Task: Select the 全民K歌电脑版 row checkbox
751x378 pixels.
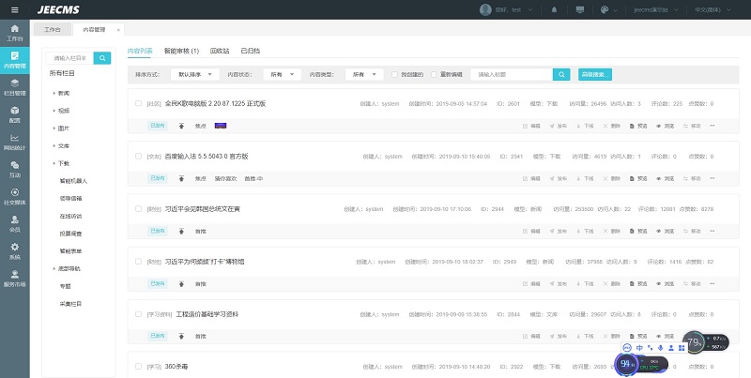Action: (138, 104)
